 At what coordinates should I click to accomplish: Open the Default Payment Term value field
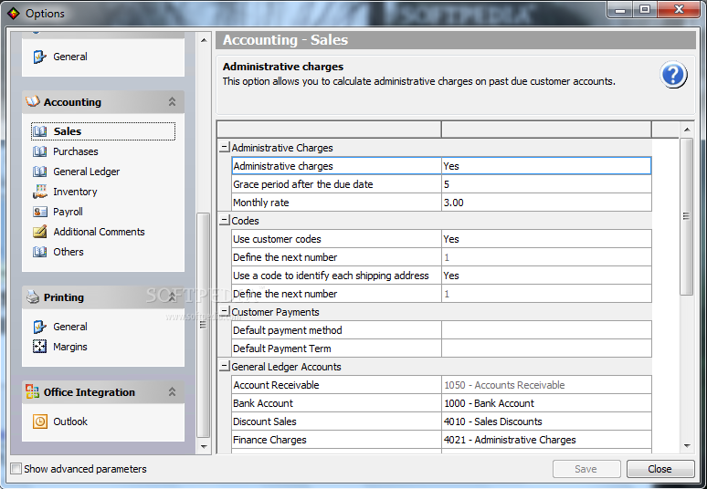546,349
